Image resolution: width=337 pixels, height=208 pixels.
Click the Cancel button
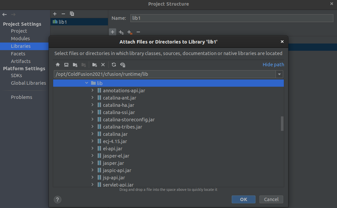point(271,199)
